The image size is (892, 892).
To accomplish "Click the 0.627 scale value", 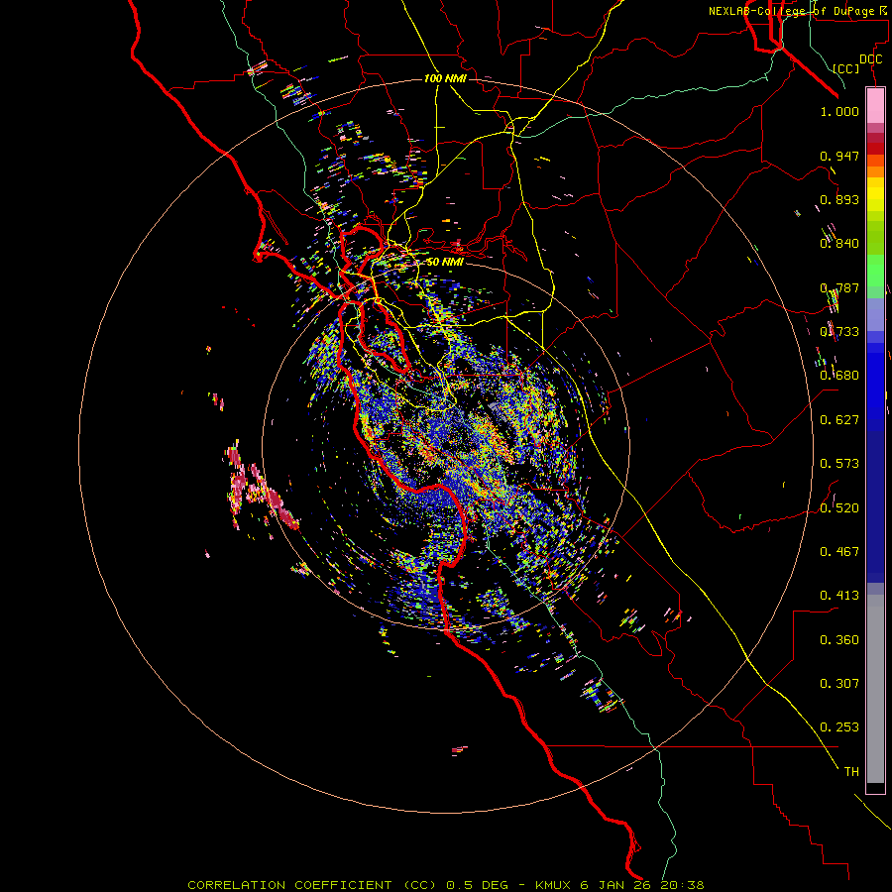I will pyautogui.click(x=839, y=420).
